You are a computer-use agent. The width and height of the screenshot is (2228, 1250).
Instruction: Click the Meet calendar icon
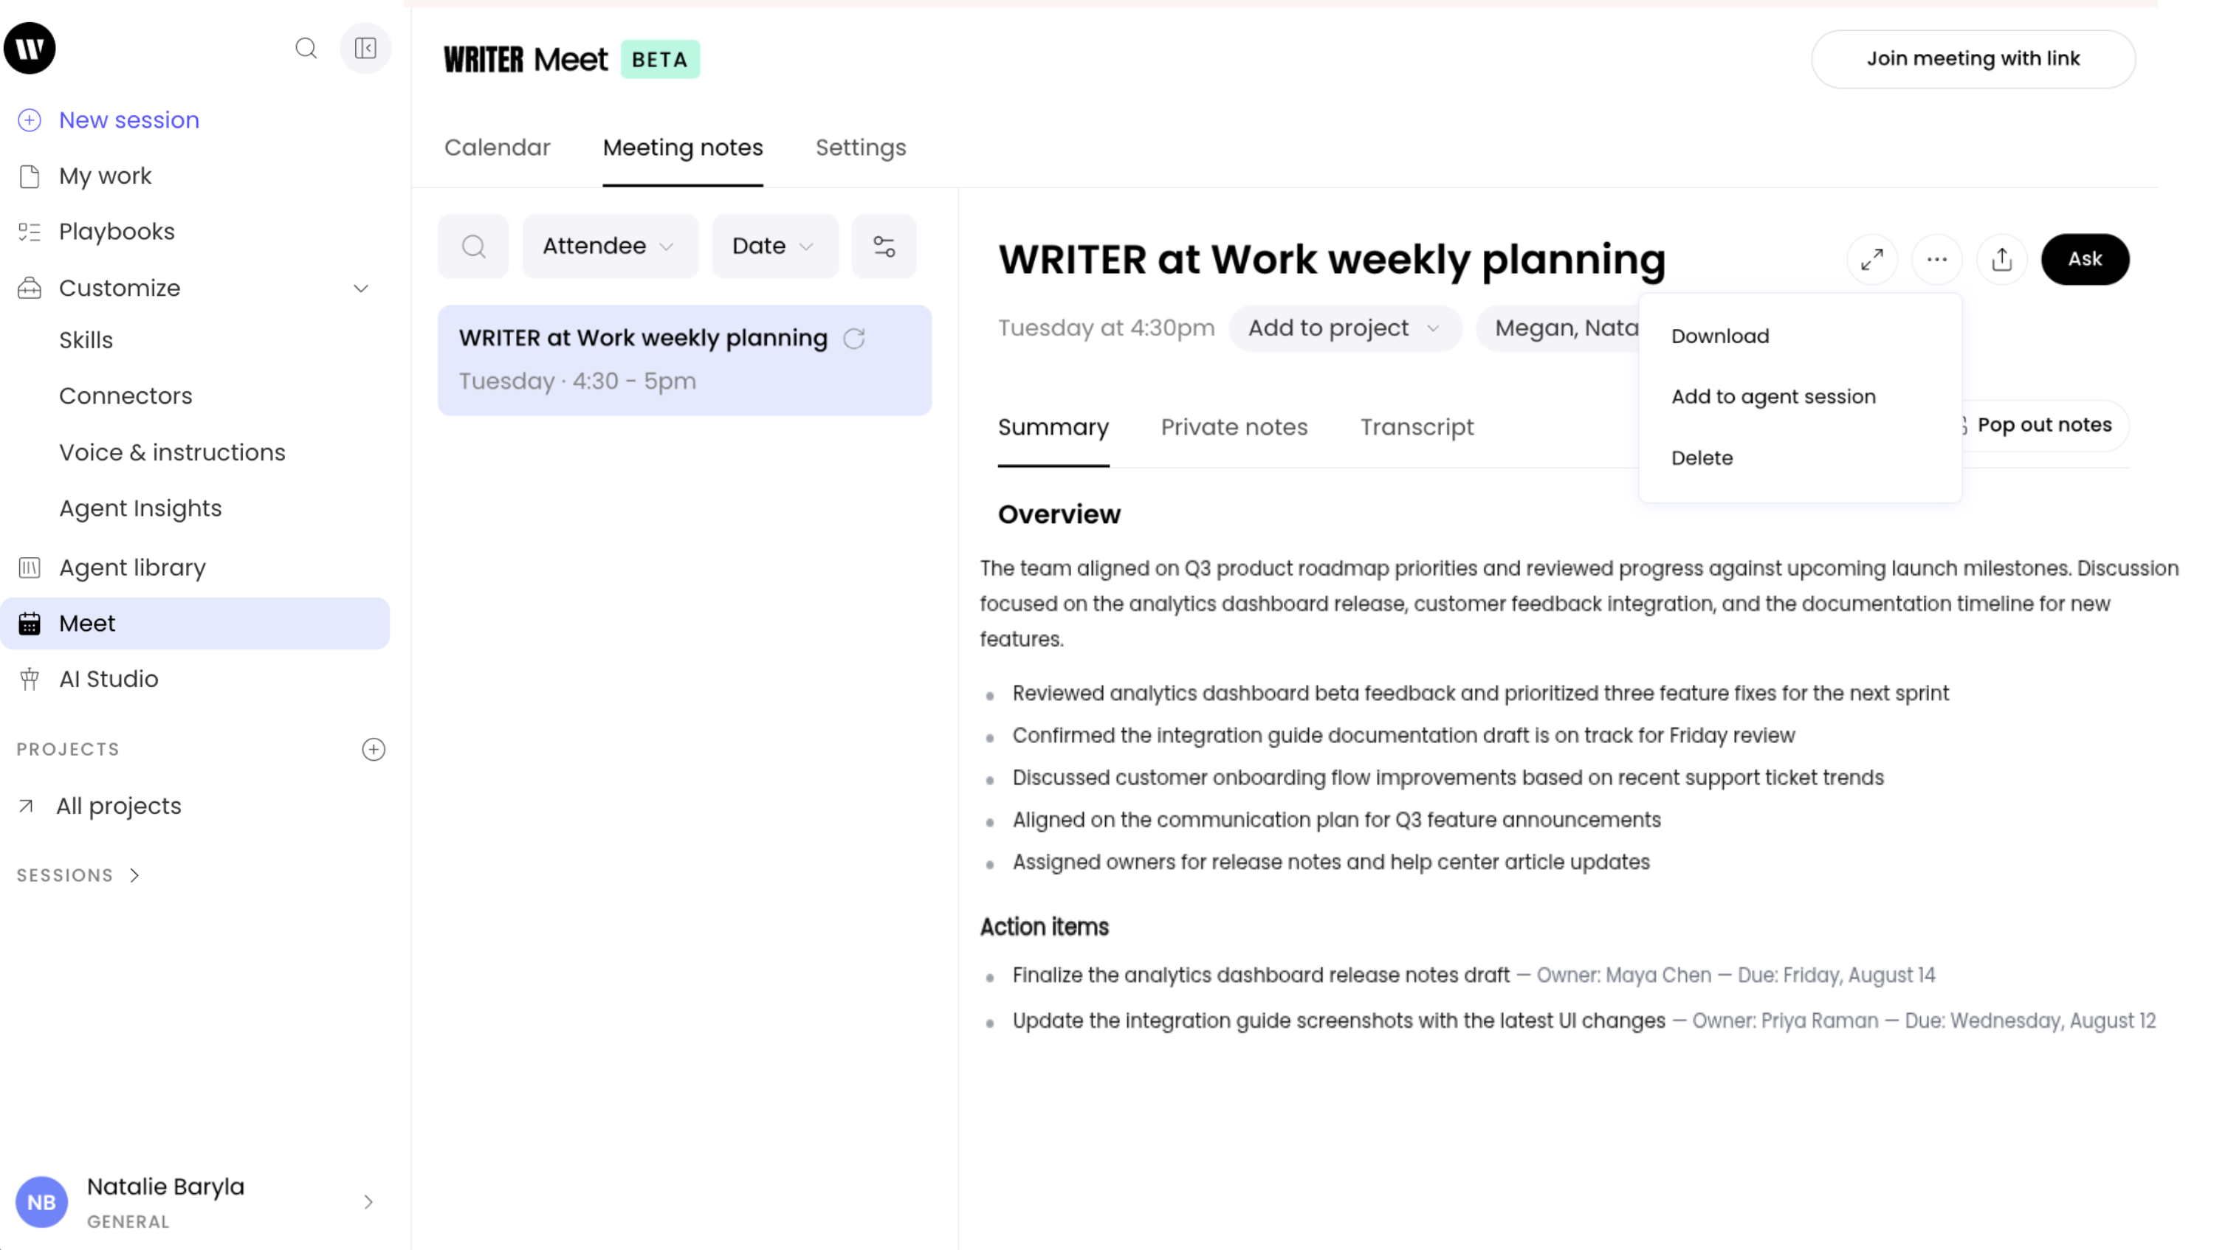click(x=30, y=624)
